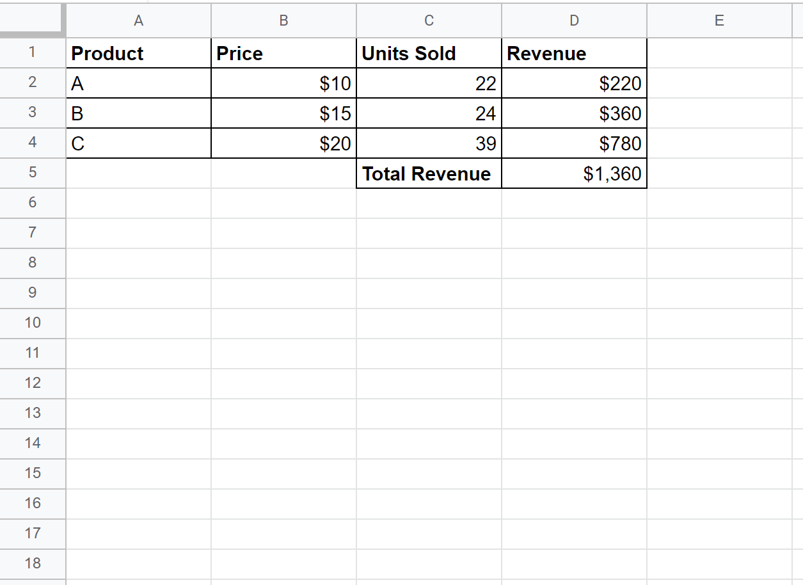Click the cell with 39 units sold
This screenshot has height=585, width=803.
coord(429,143)
